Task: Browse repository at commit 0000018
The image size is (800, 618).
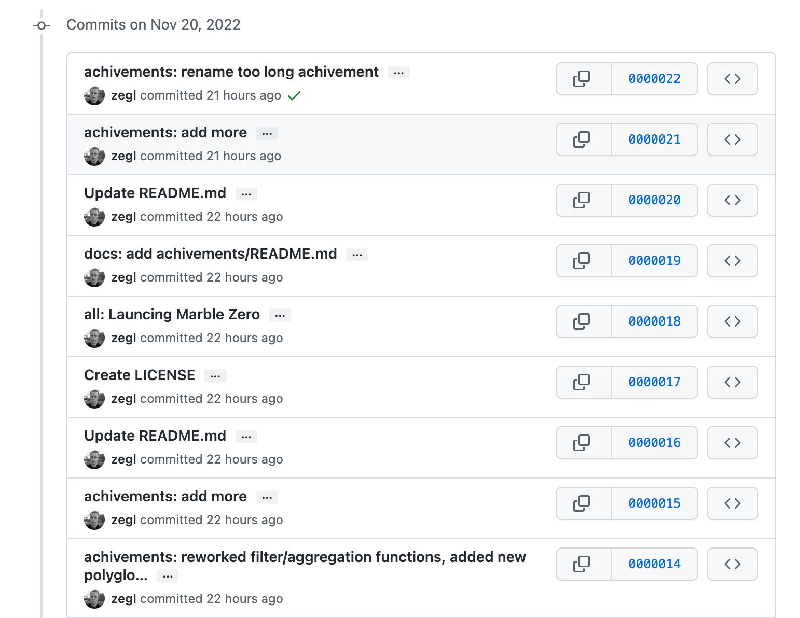Action: [732, 321]
